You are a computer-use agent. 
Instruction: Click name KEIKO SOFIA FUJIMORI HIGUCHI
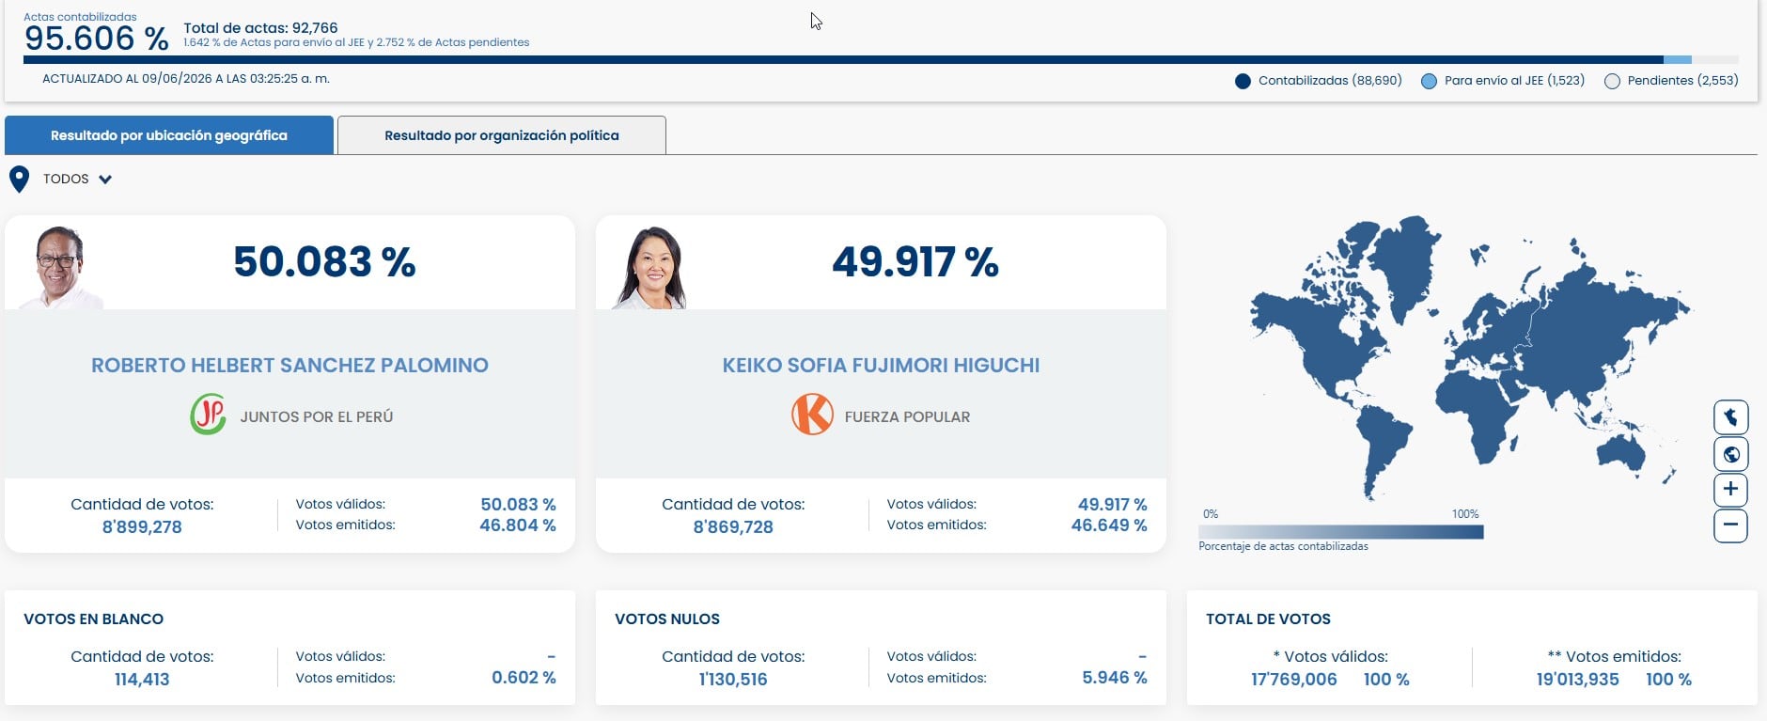click(x=881, y=365)
